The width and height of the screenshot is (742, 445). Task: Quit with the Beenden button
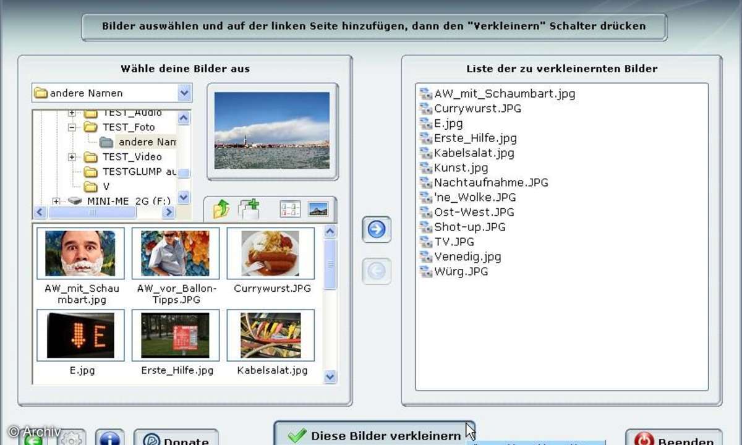click(x=673, y=438)
